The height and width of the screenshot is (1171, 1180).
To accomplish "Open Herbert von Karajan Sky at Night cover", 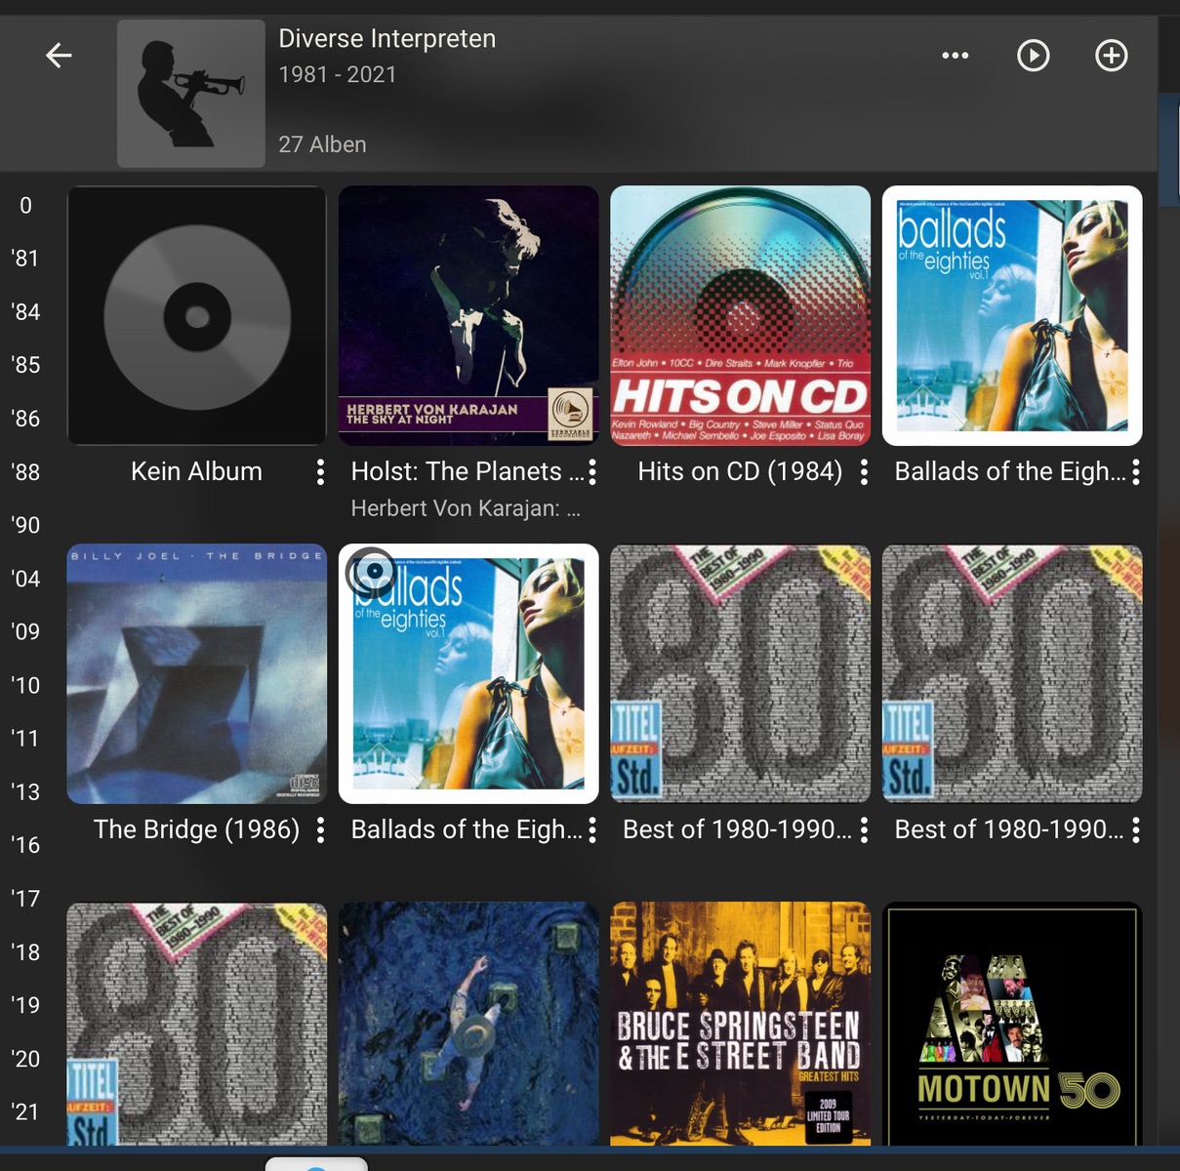I will click(468, 315).
